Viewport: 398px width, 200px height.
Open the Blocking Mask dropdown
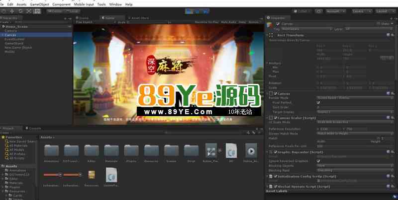[355, 170]
